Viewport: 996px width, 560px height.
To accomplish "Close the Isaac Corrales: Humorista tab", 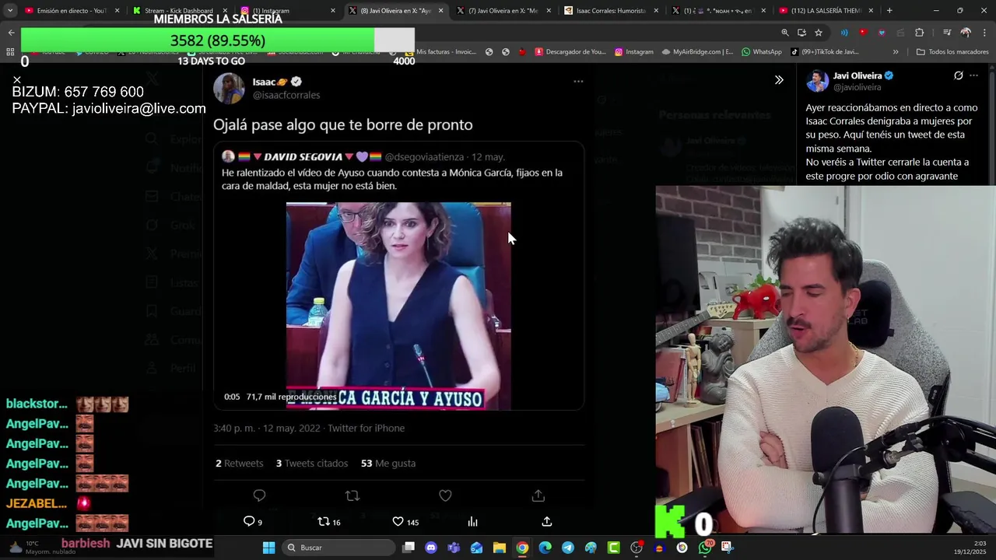I will pyautogui.click(x=656, y=11).
